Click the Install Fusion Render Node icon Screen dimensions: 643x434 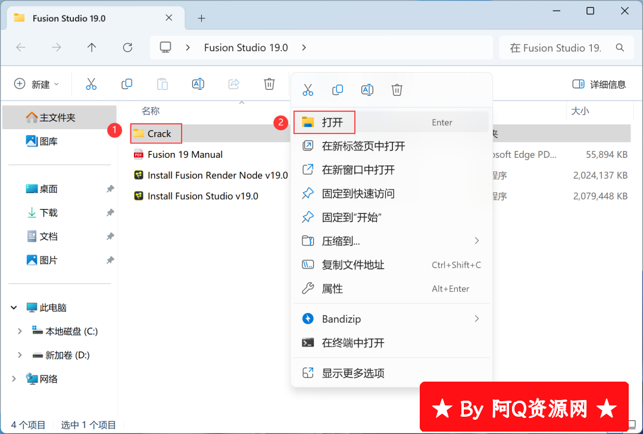tap(139, 175)
